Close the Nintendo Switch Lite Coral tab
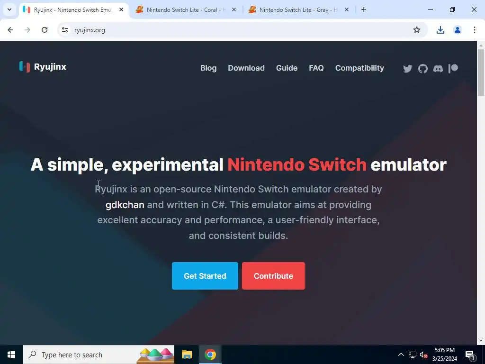485x364 pixels. coord(234,9)
